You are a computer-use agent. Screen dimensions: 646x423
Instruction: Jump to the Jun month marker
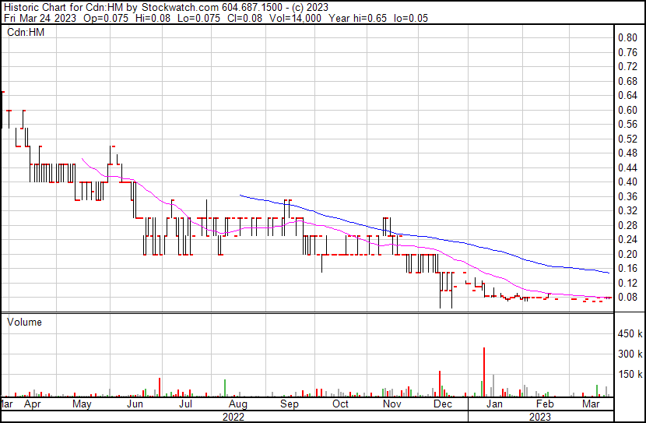click(135, 405)
